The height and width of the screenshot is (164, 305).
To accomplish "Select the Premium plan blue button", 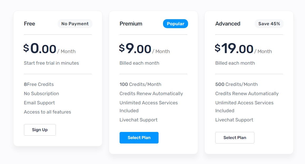I will tap(139, 138).
